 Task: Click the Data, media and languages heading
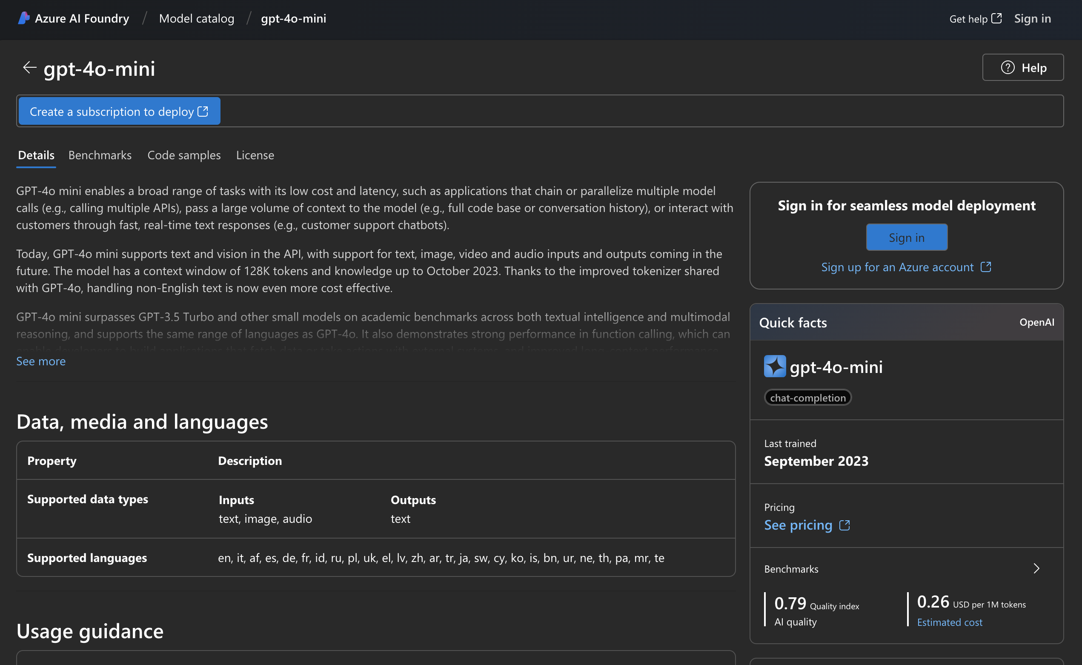click(142, 421)
